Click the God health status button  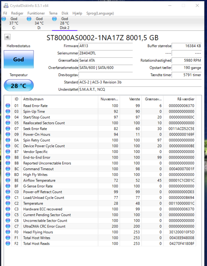pos(19,59)
